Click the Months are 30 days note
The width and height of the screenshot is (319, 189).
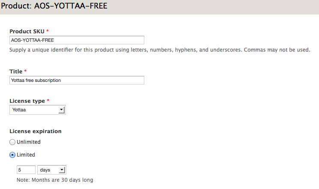click(55, 180)
